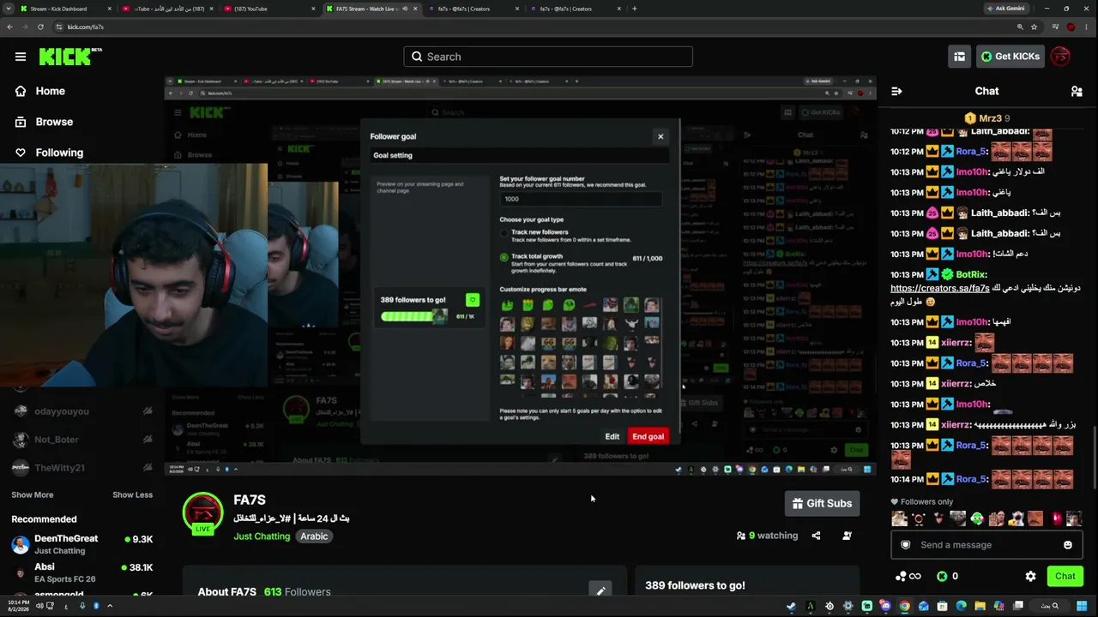Open Not_Boter followed channel
Image resolution: width=1098 pixels, height=617 pixels.
point(82,440)
